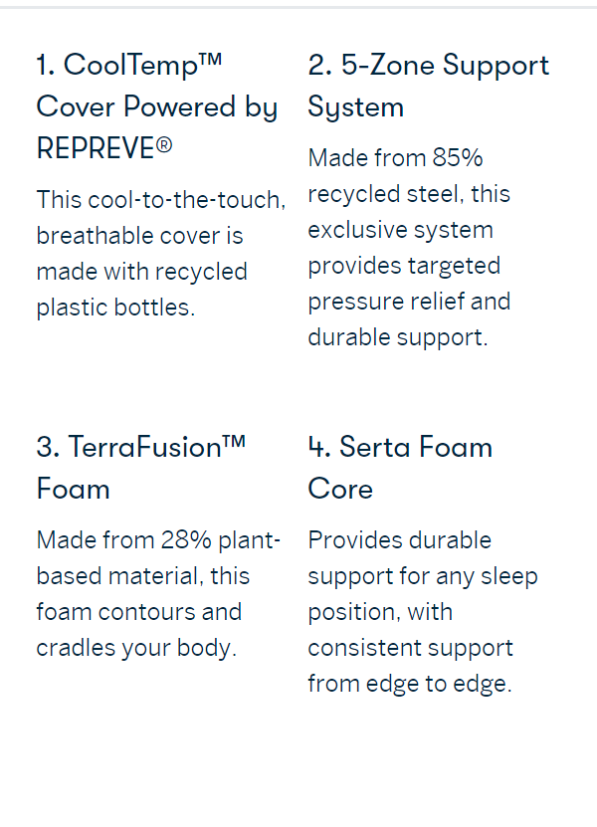
Task: Click the words "support for any sleep"
Action: click(x=422, y=576)
